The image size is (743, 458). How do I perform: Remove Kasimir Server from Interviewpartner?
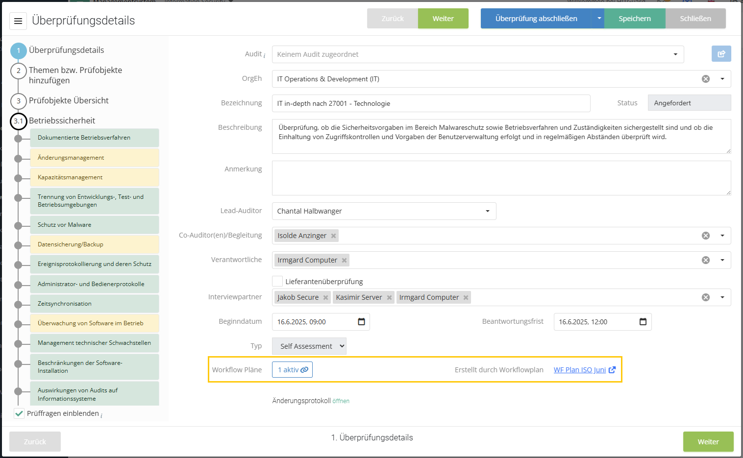[x=389, y=297]
